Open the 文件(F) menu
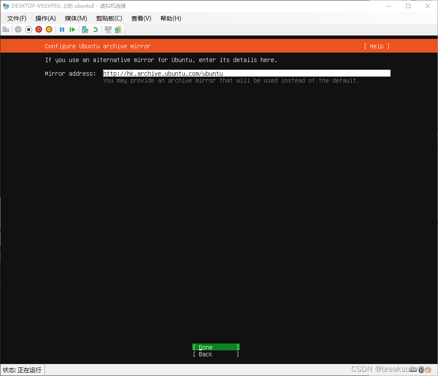The height and width of the screenshot is (376, 438). pos(17,18)
